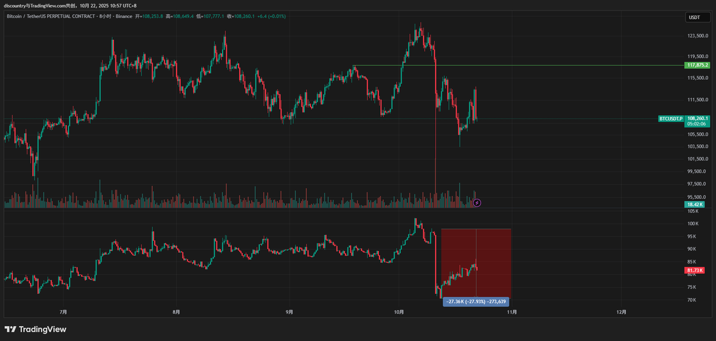
Task: Open the USDT currency selector
Action: point(694,17)
